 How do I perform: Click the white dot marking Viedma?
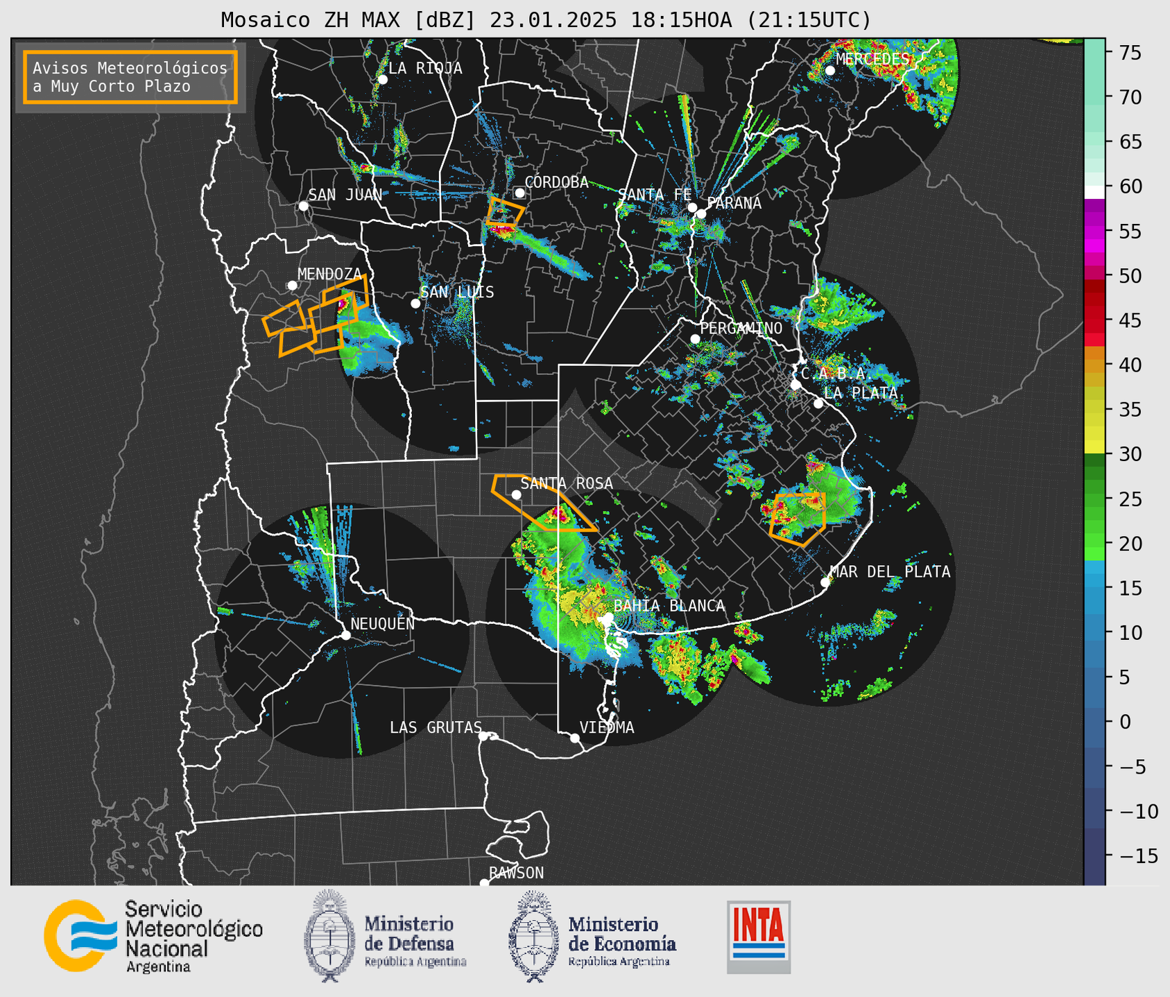point(574,738)
